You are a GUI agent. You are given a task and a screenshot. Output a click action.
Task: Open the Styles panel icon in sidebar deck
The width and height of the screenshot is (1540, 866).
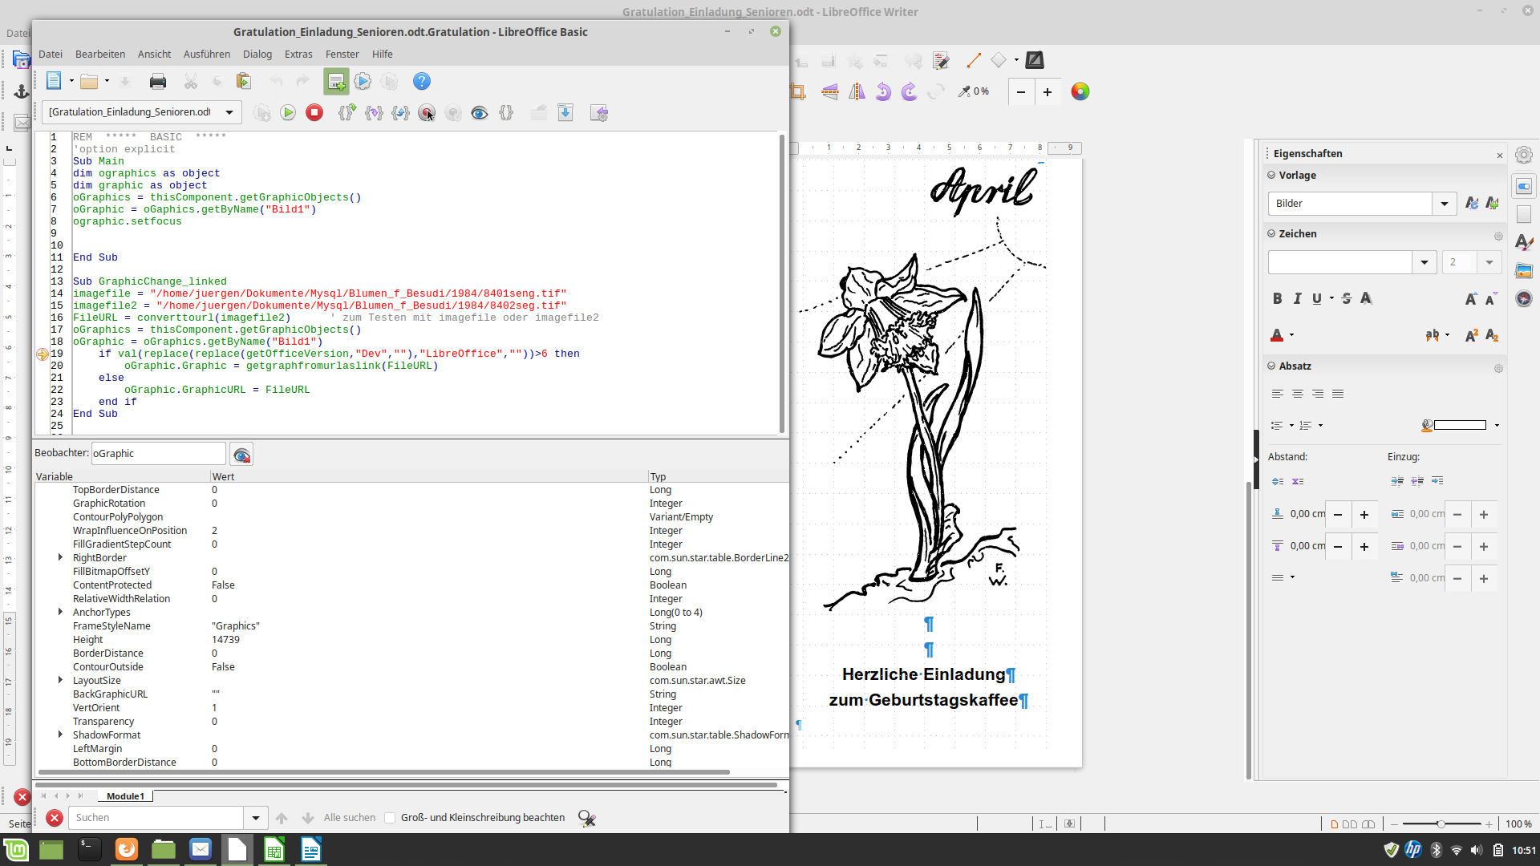1524,242
